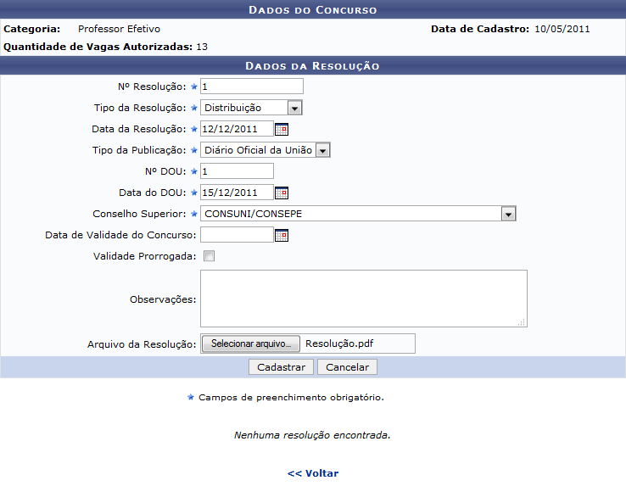Image resolution: width=626 pixels, height=486 pixels.
Task: Select the Nº DOU text field
Action: coord(237,171)
